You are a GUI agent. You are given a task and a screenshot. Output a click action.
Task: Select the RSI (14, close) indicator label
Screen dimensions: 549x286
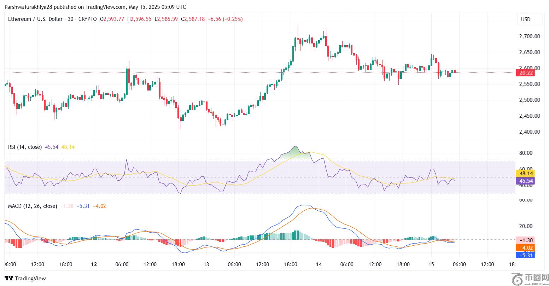(x=25, y=147)
